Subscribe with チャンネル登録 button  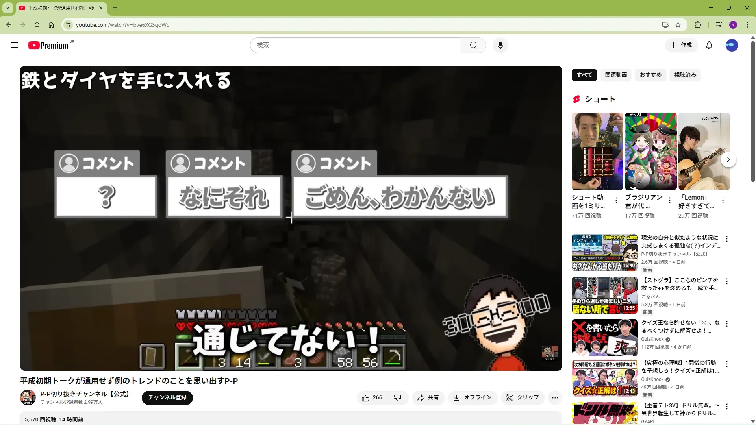click(167, 398)
